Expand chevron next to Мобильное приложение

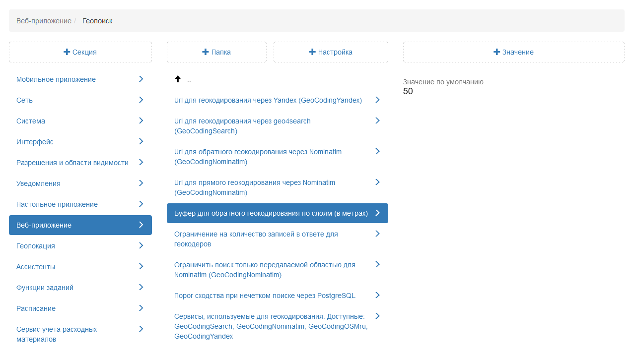point(141,79)
